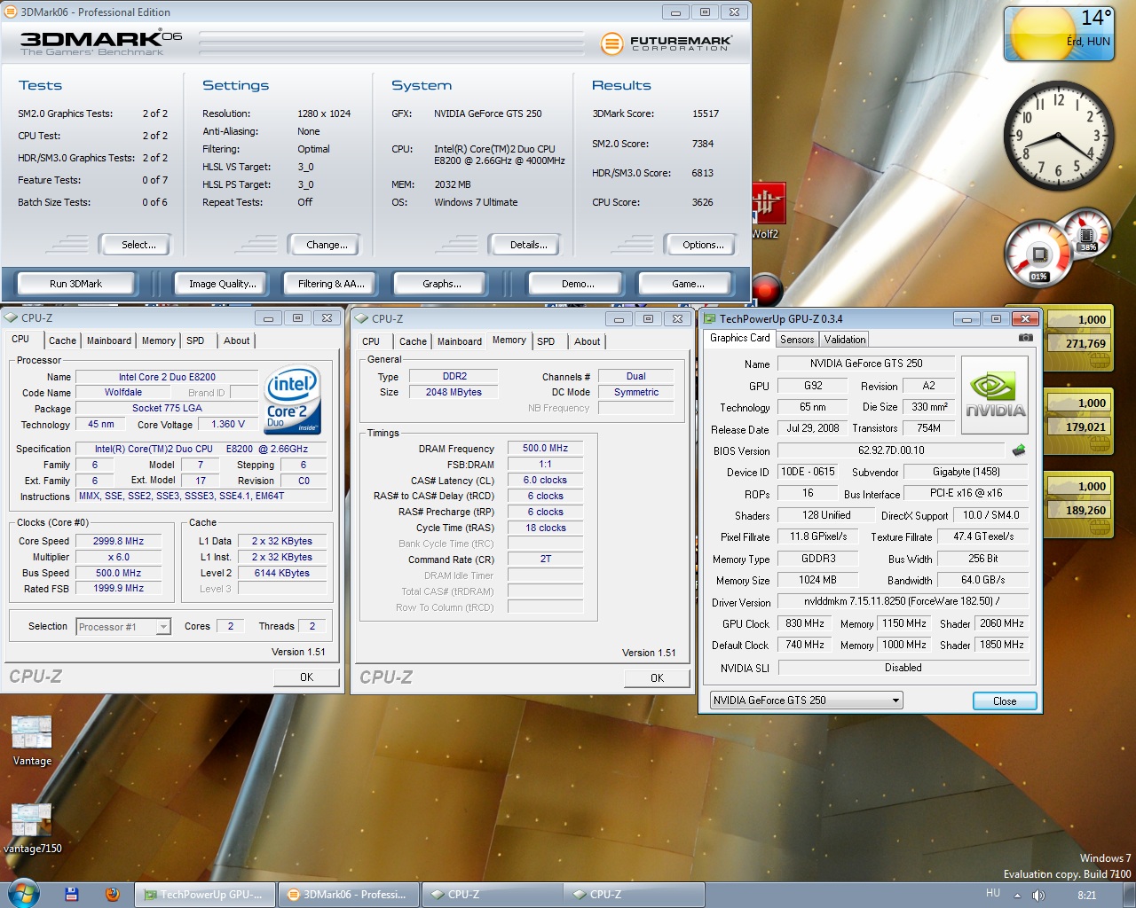
Task: Switch to Cache tab in left CPU-Z
Action: (x=62, y=340)
